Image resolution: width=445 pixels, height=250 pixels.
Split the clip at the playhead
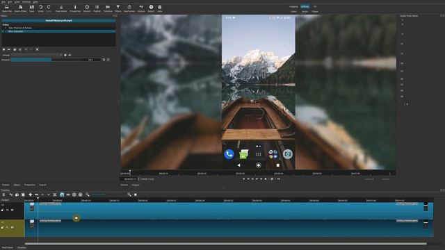55,194
